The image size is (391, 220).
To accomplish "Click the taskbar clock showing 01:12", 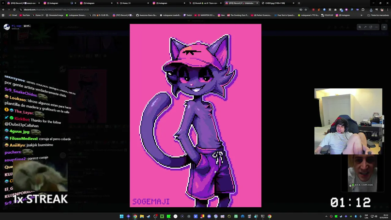I will point(383,216).
